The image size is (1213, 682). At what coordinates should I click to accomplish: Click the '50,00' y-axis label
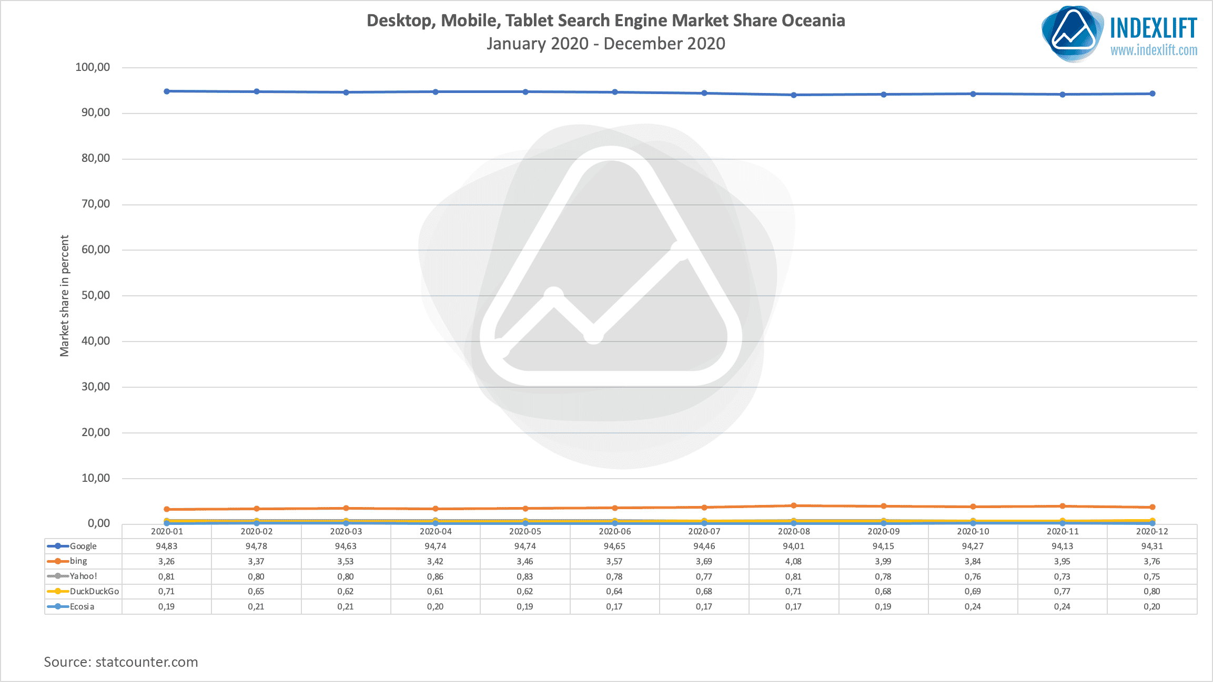pos(96,295)
